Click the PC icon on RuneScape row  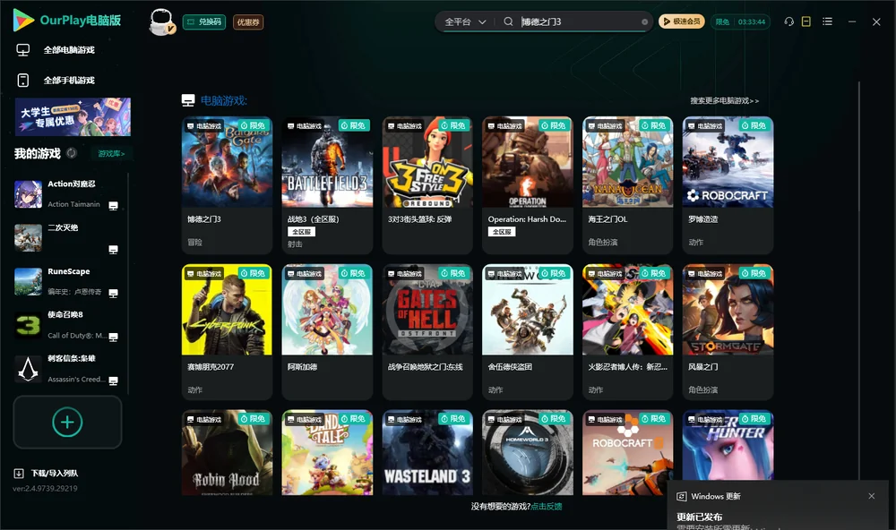pos(113,294)
